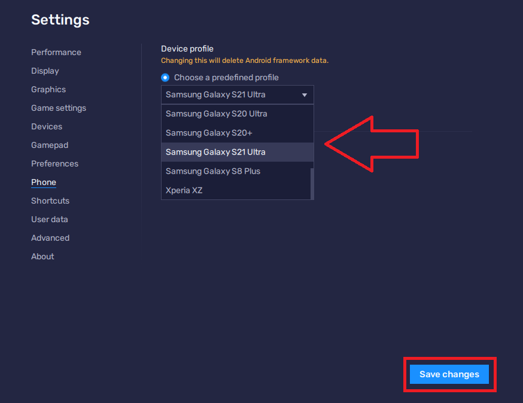The image size is (523, 403).
Task: Open Game settings section
Action: (x=59, y=108)
